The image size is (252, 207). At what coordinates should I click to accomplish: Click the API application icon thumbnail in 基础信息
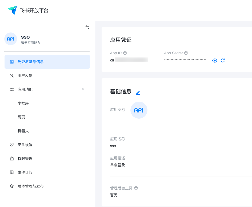click(x=139, y=110)
